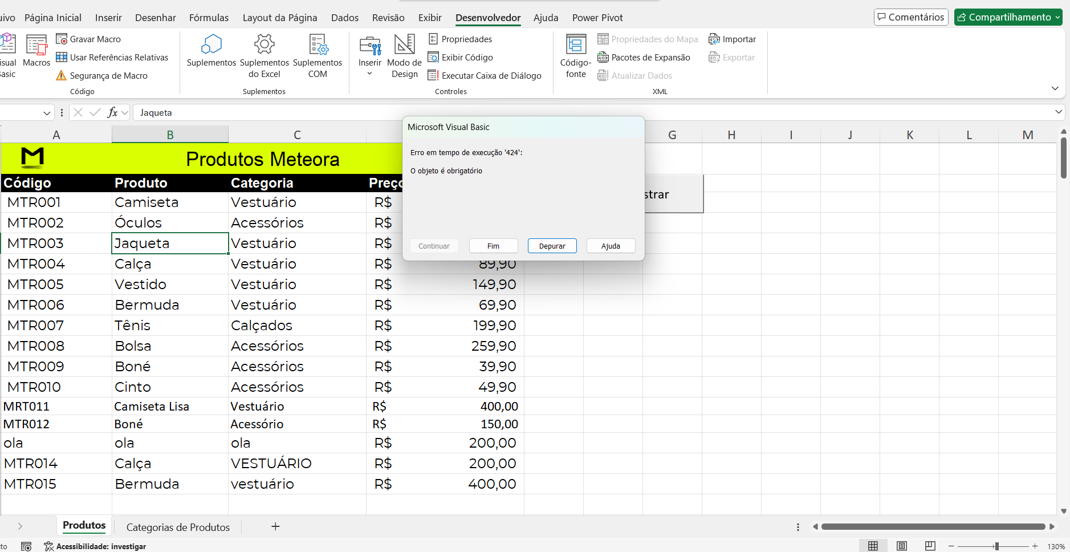Click the macro recording status icon
The height and width of the screenshot is (552, 1070).
pyautogui.click(x=26, y=546)
